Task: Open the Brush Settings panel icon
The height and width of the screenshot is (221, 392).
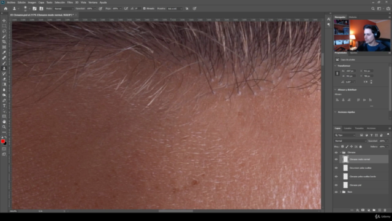Action: click(x=34, y=9)
